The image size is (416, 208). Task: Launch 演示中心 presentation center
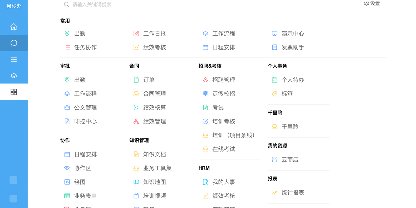click(x=292, y=34)
